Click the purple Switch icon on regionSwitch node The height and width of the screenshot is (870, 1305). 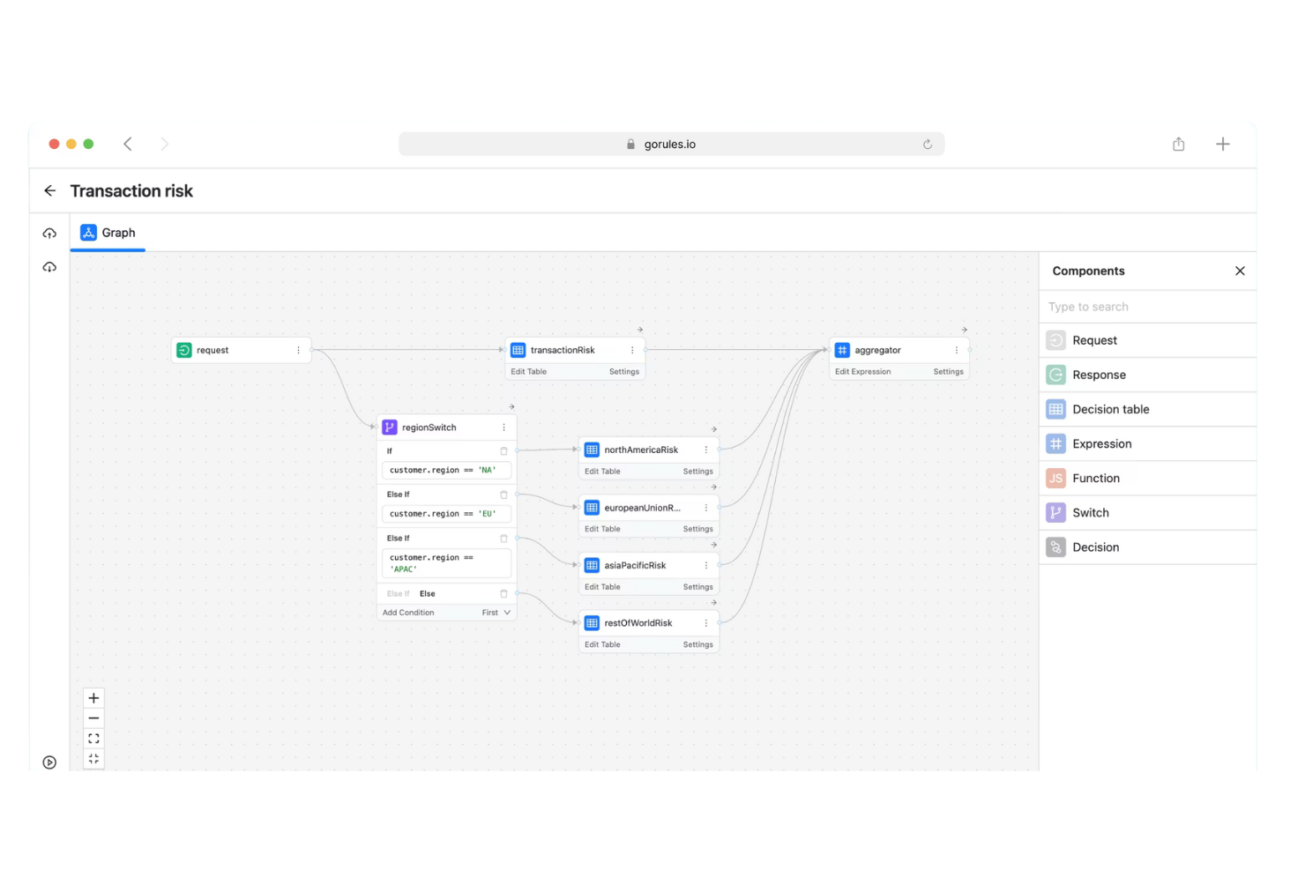tap(389, 427)
